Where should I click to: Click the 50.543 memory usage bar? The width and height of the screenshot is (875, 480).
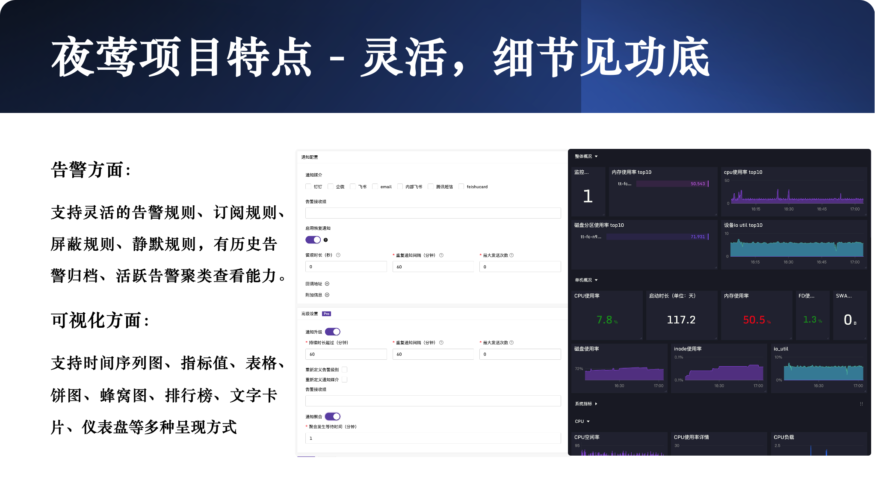click(671, 184)
